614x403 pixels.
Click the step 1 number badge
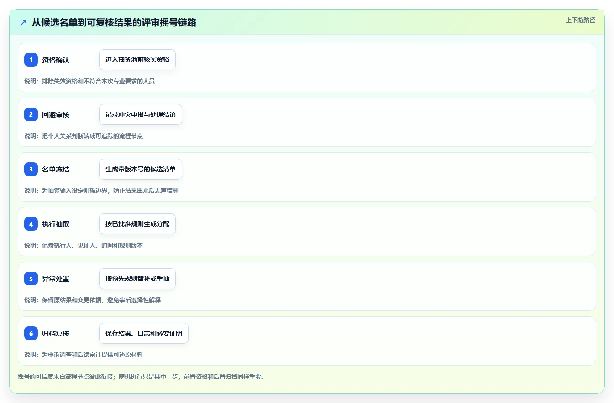click(31, 60)
